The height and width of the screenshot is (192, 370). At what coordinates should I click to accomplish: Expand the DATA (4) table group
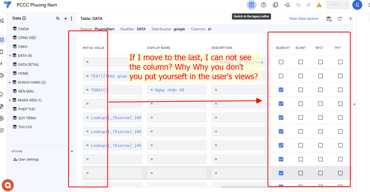coord(10,55)
